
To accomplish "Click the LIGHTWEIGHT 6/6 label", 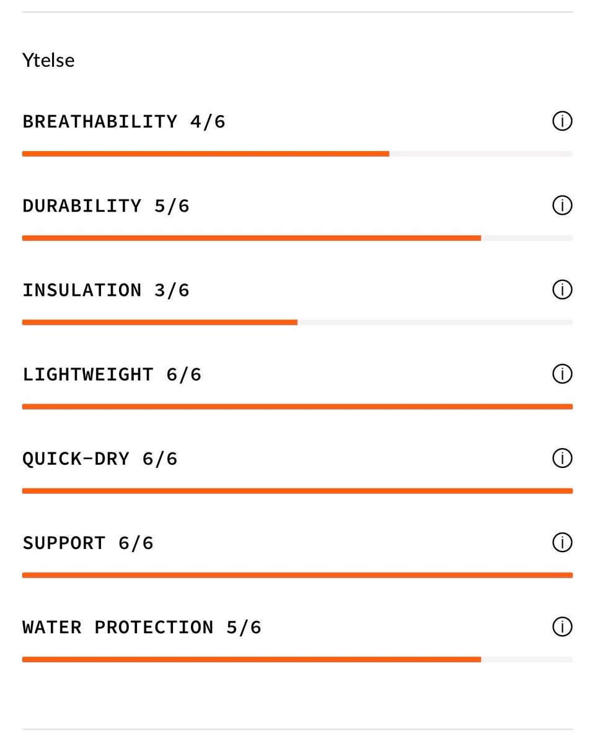I will coord(112,374).
